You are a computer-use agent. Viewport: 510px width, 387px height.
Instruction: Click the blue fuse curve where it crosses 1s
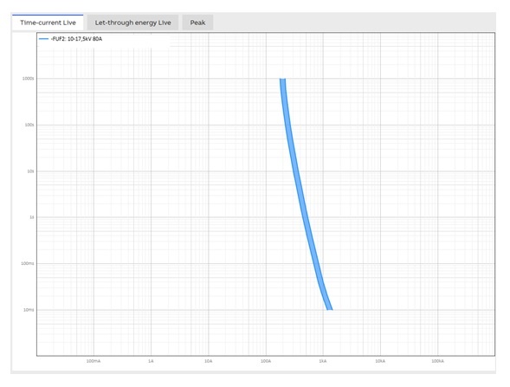305,217
